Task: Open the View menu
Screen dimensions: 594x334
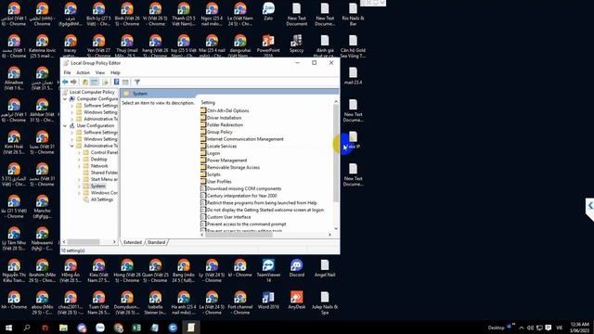Action: [x=100, y=72]
